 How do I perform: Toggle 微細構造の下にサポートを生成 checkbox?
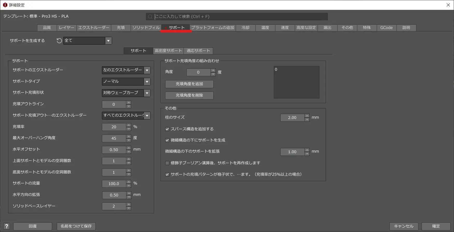(167, 140)
